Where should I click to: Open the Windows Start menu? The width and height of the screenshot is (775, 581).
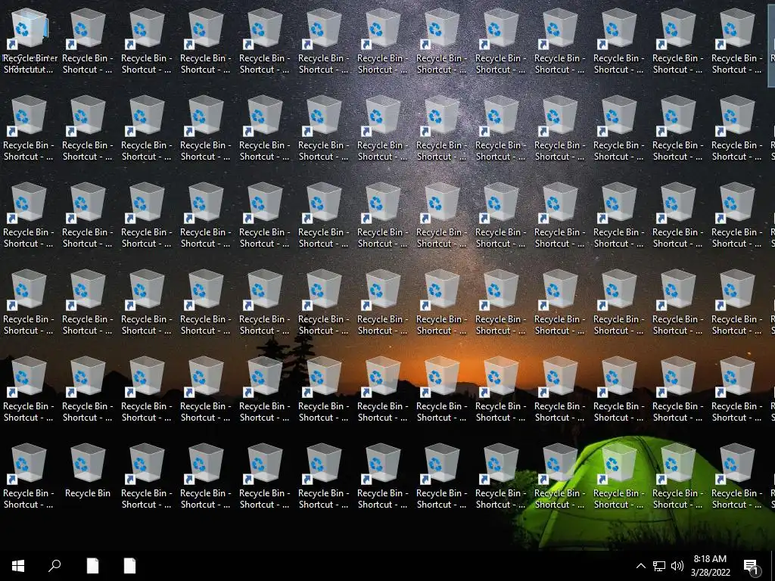pos(18,566)
